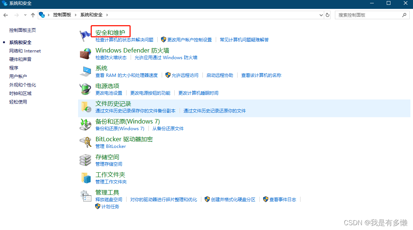Click 管理工作文件夹 link

pos(111,182)
